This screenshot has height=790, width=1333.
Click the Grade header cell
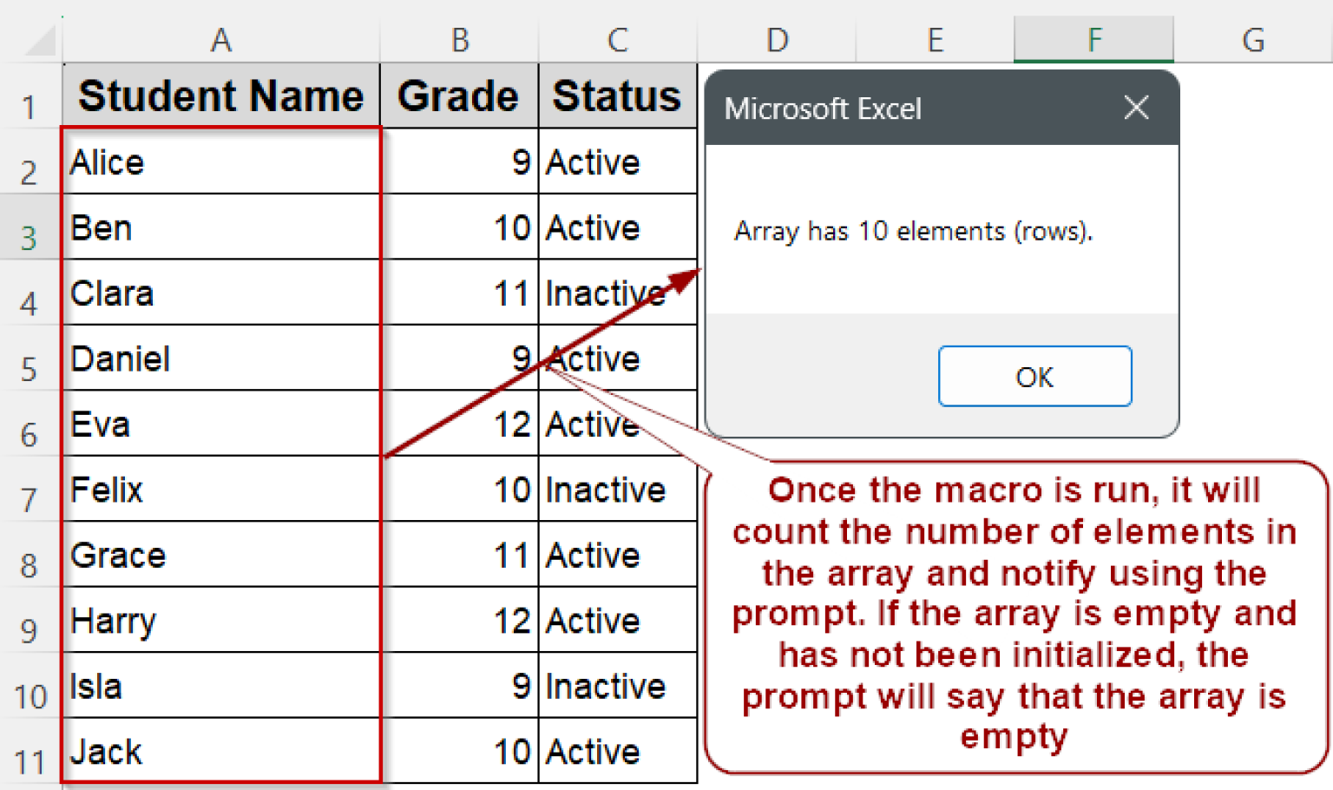point(458,95)
